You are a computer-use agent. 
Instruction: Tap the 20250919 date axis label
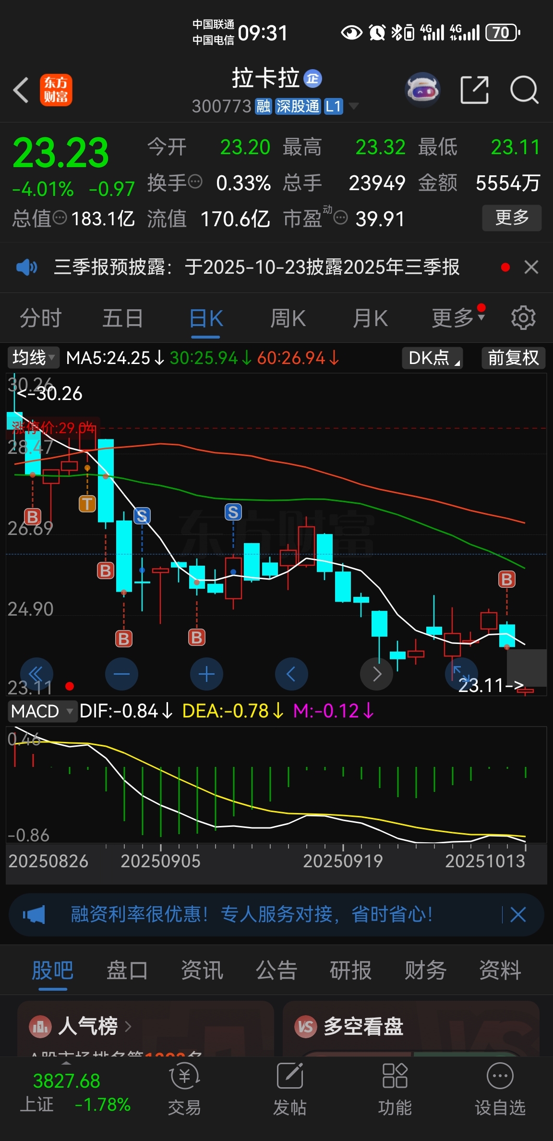[x=343, y=861]
